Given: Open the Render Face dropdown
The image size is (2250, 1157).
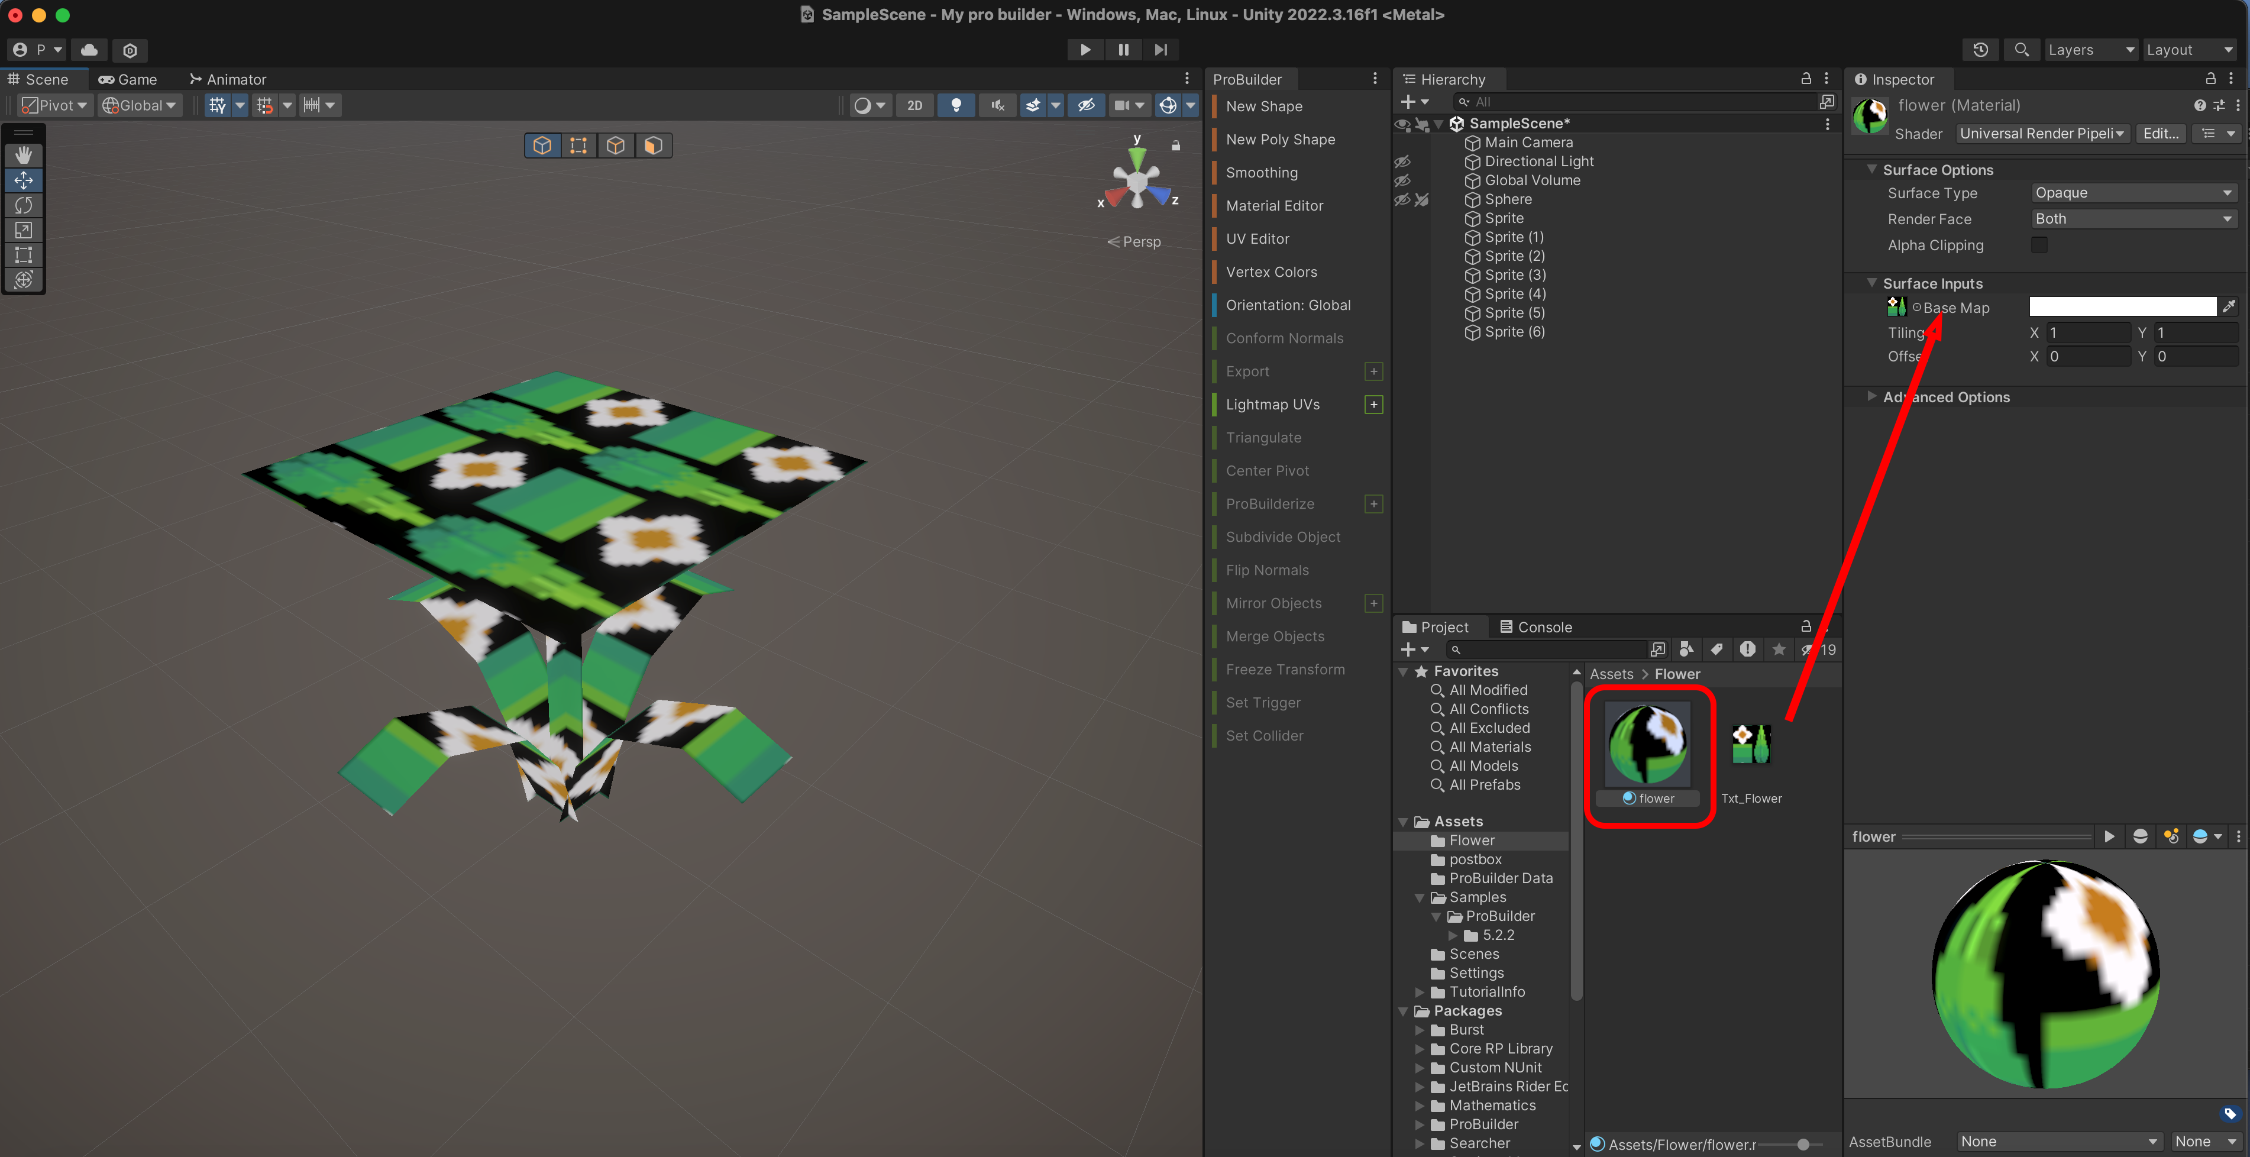Looking at the screenshot, I should click(2132, 219).
